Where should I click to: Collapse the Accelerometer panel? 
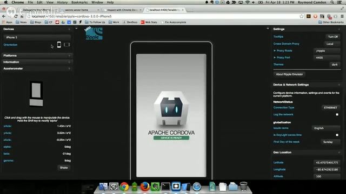tap(37, 68)
